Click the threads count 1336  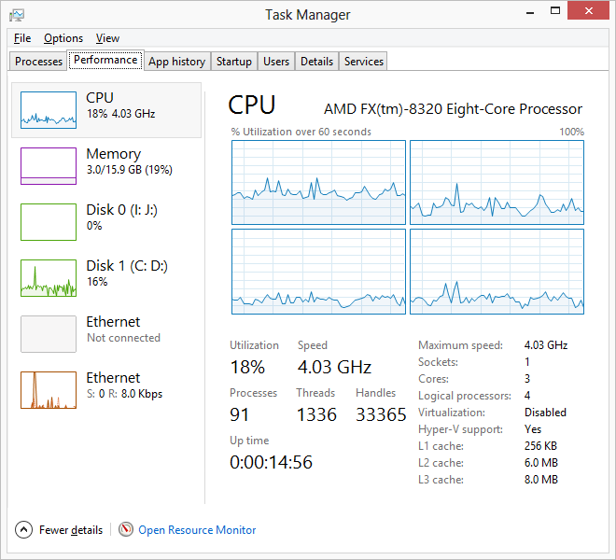316,414
